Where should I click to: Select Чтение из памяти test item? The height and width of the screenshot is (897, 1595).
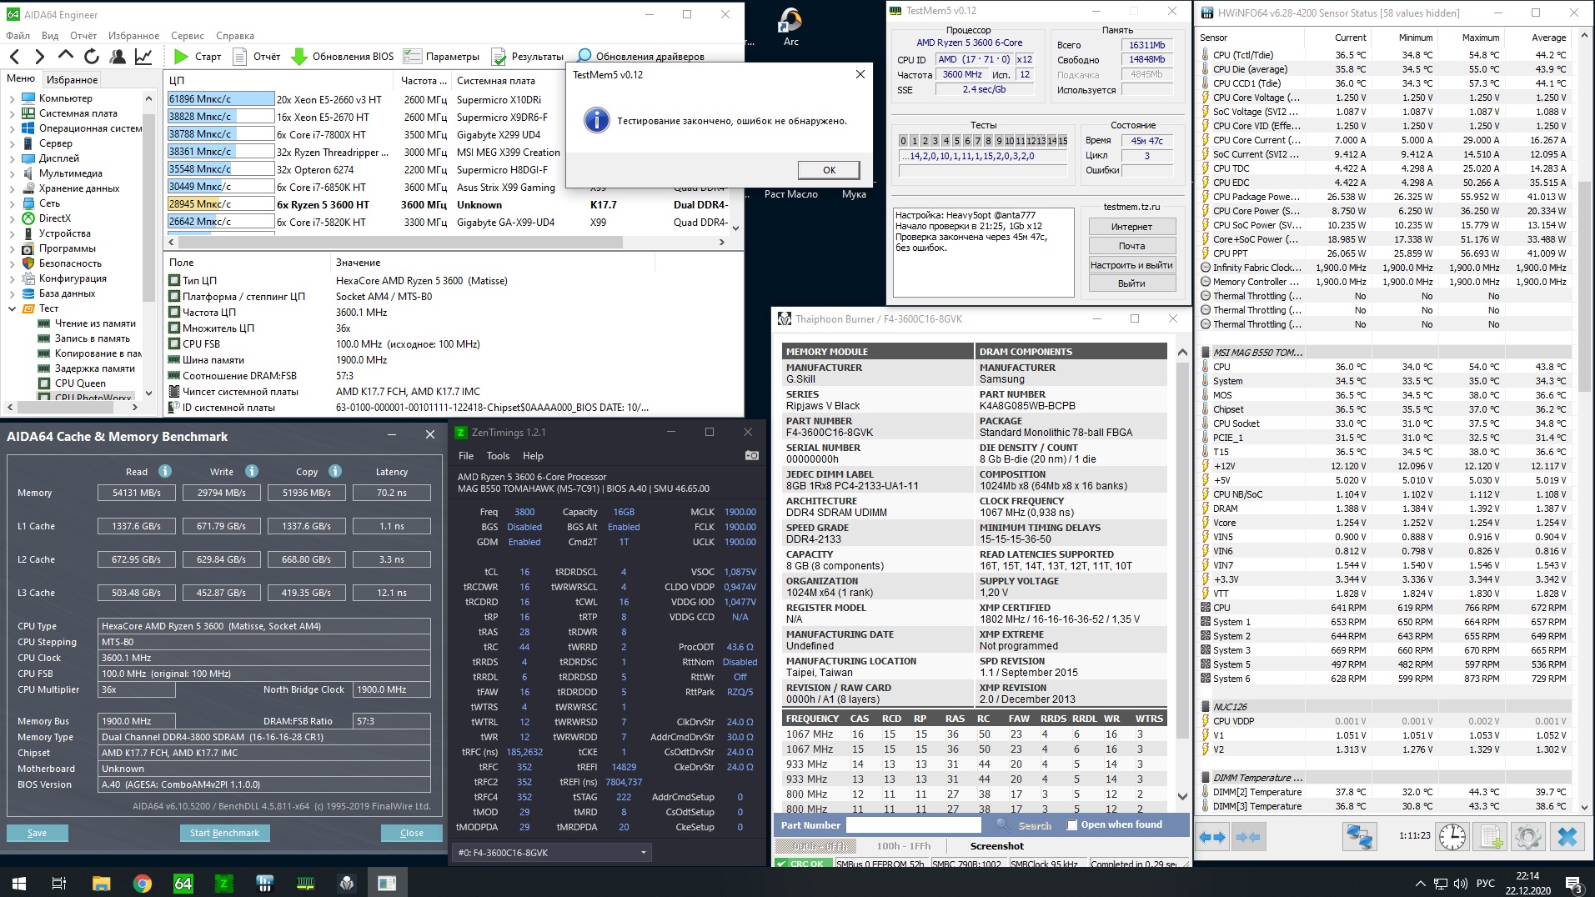tap(95, 323)
